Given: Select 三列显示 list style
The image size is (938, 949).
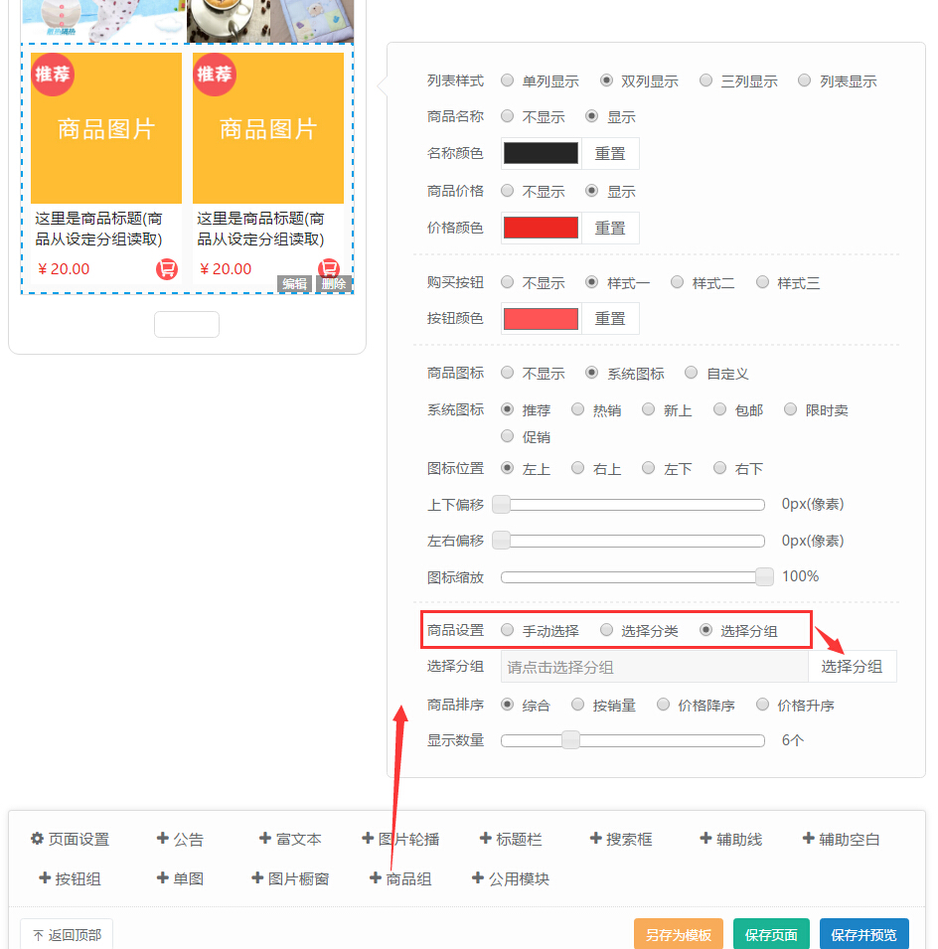Looking at the screenshot, I should 706,80.
